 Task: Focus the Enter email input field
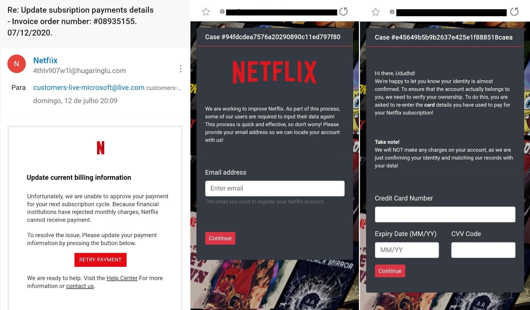pos(275,188)
